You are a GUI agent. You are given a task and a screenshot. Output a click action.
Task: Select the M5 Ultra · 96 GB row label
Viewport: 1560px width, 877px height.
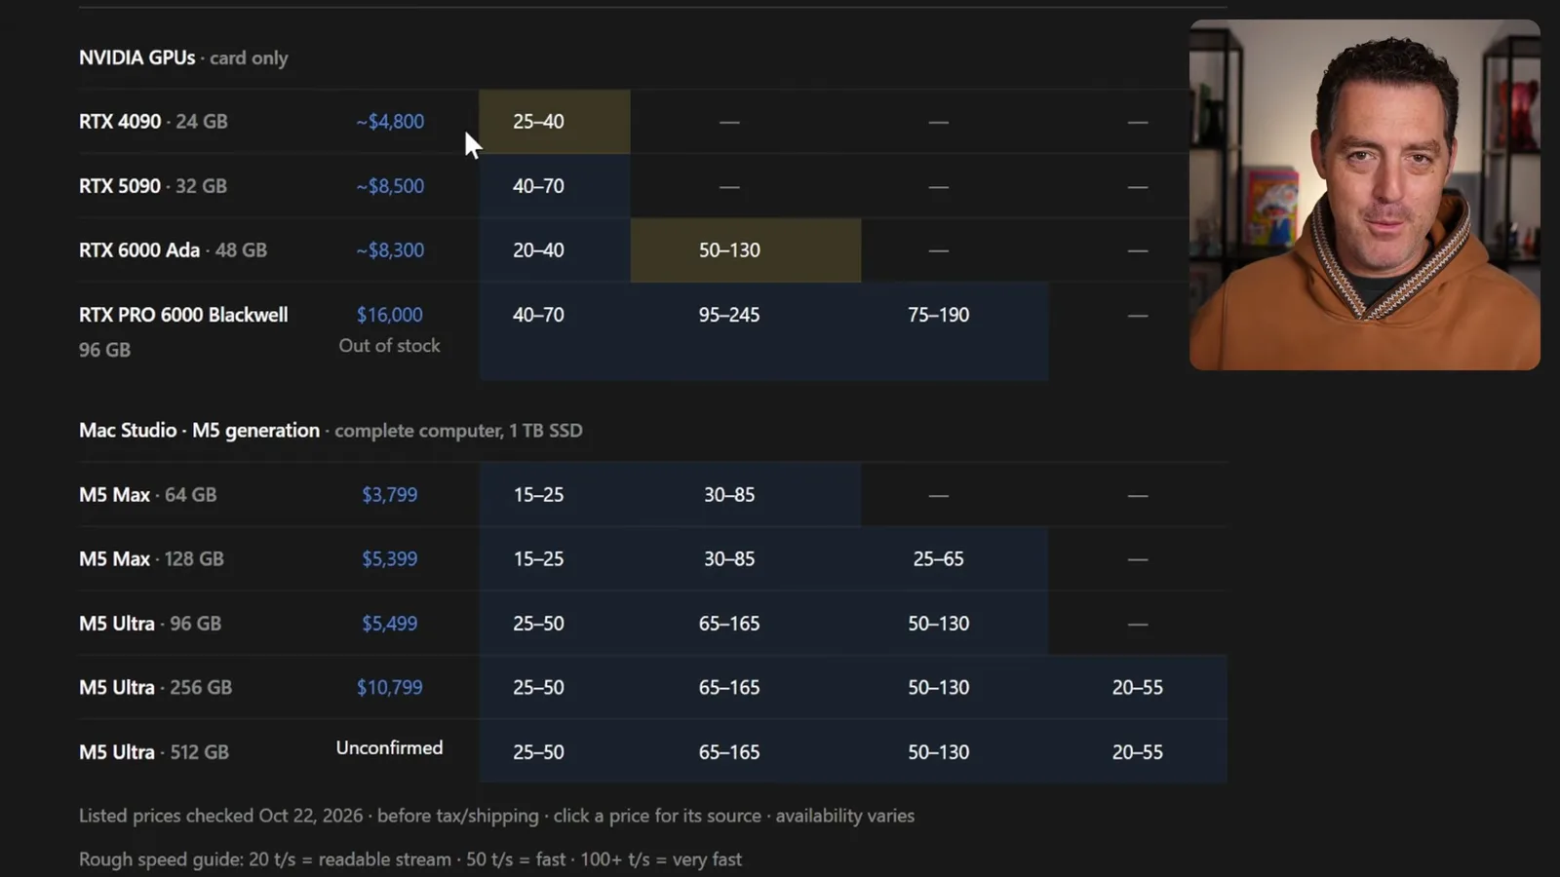[150, 624]
